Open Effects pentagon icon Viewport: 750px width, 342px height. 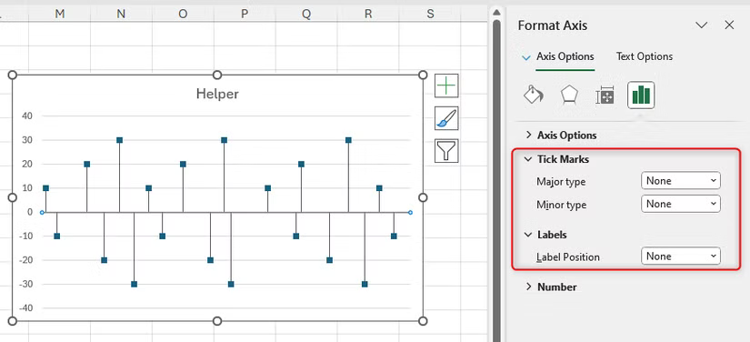click(x=569, y=95)
